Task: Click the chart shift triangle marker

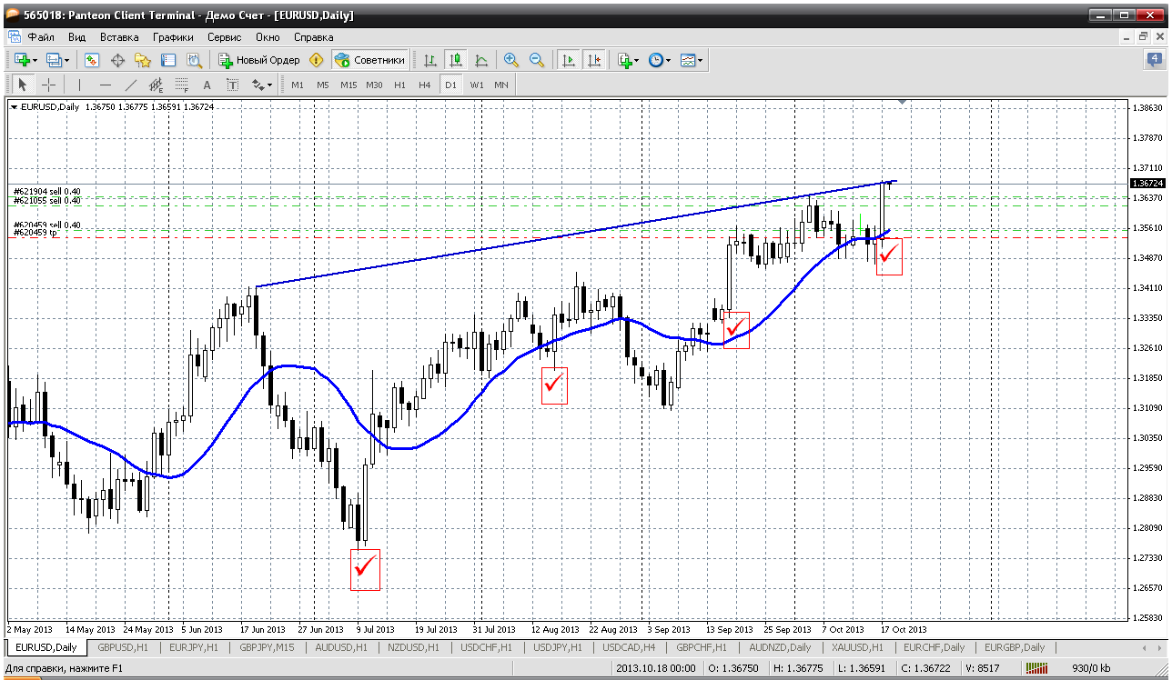Action: click(902, 103)
